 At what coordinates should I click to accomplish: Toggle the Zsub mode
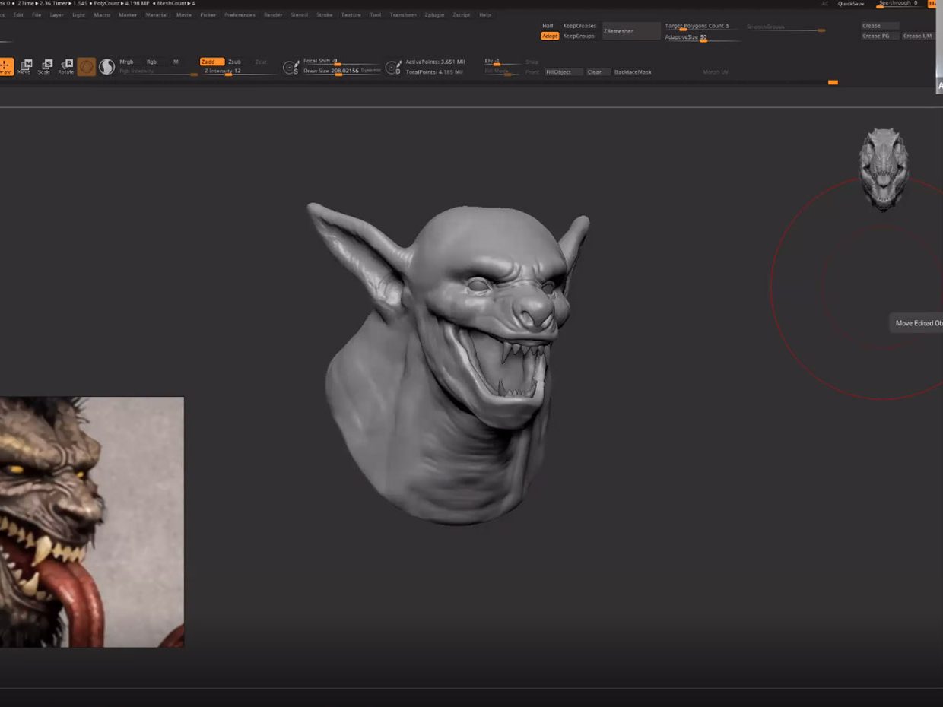(234, 62)
